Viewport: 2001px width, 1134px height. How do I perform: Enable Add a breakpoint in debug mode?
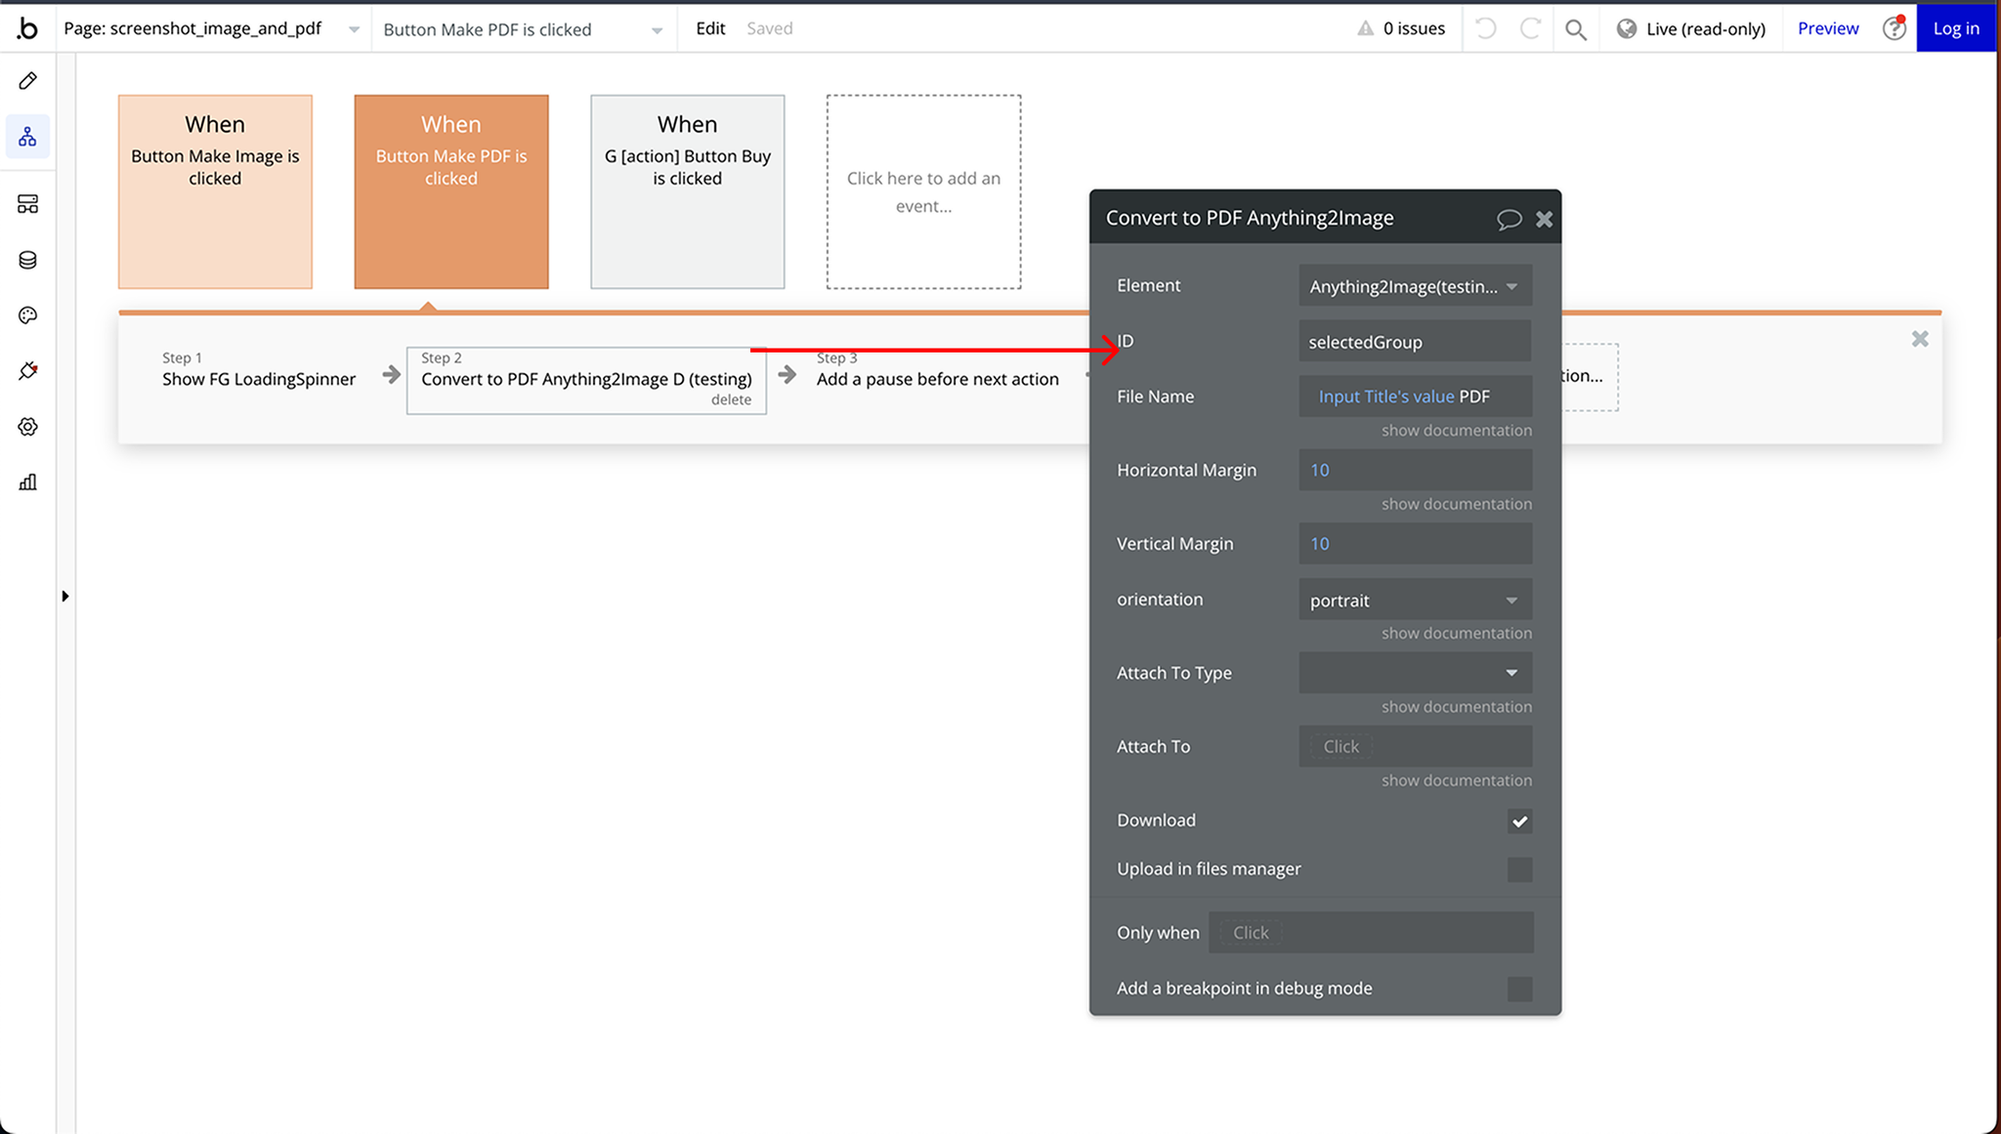point(1519,988)
